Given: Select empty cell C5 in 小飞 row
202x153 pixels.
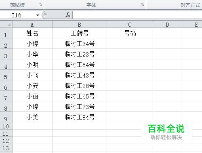Looking at the screenshot, I should point(130,75).
